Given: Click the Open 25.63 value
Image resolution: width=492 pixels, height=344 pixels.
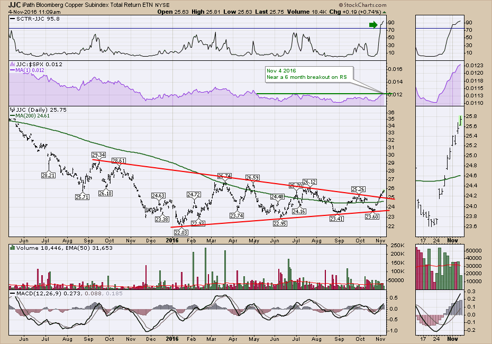Looking at the screenshot, I should (173, 12).
